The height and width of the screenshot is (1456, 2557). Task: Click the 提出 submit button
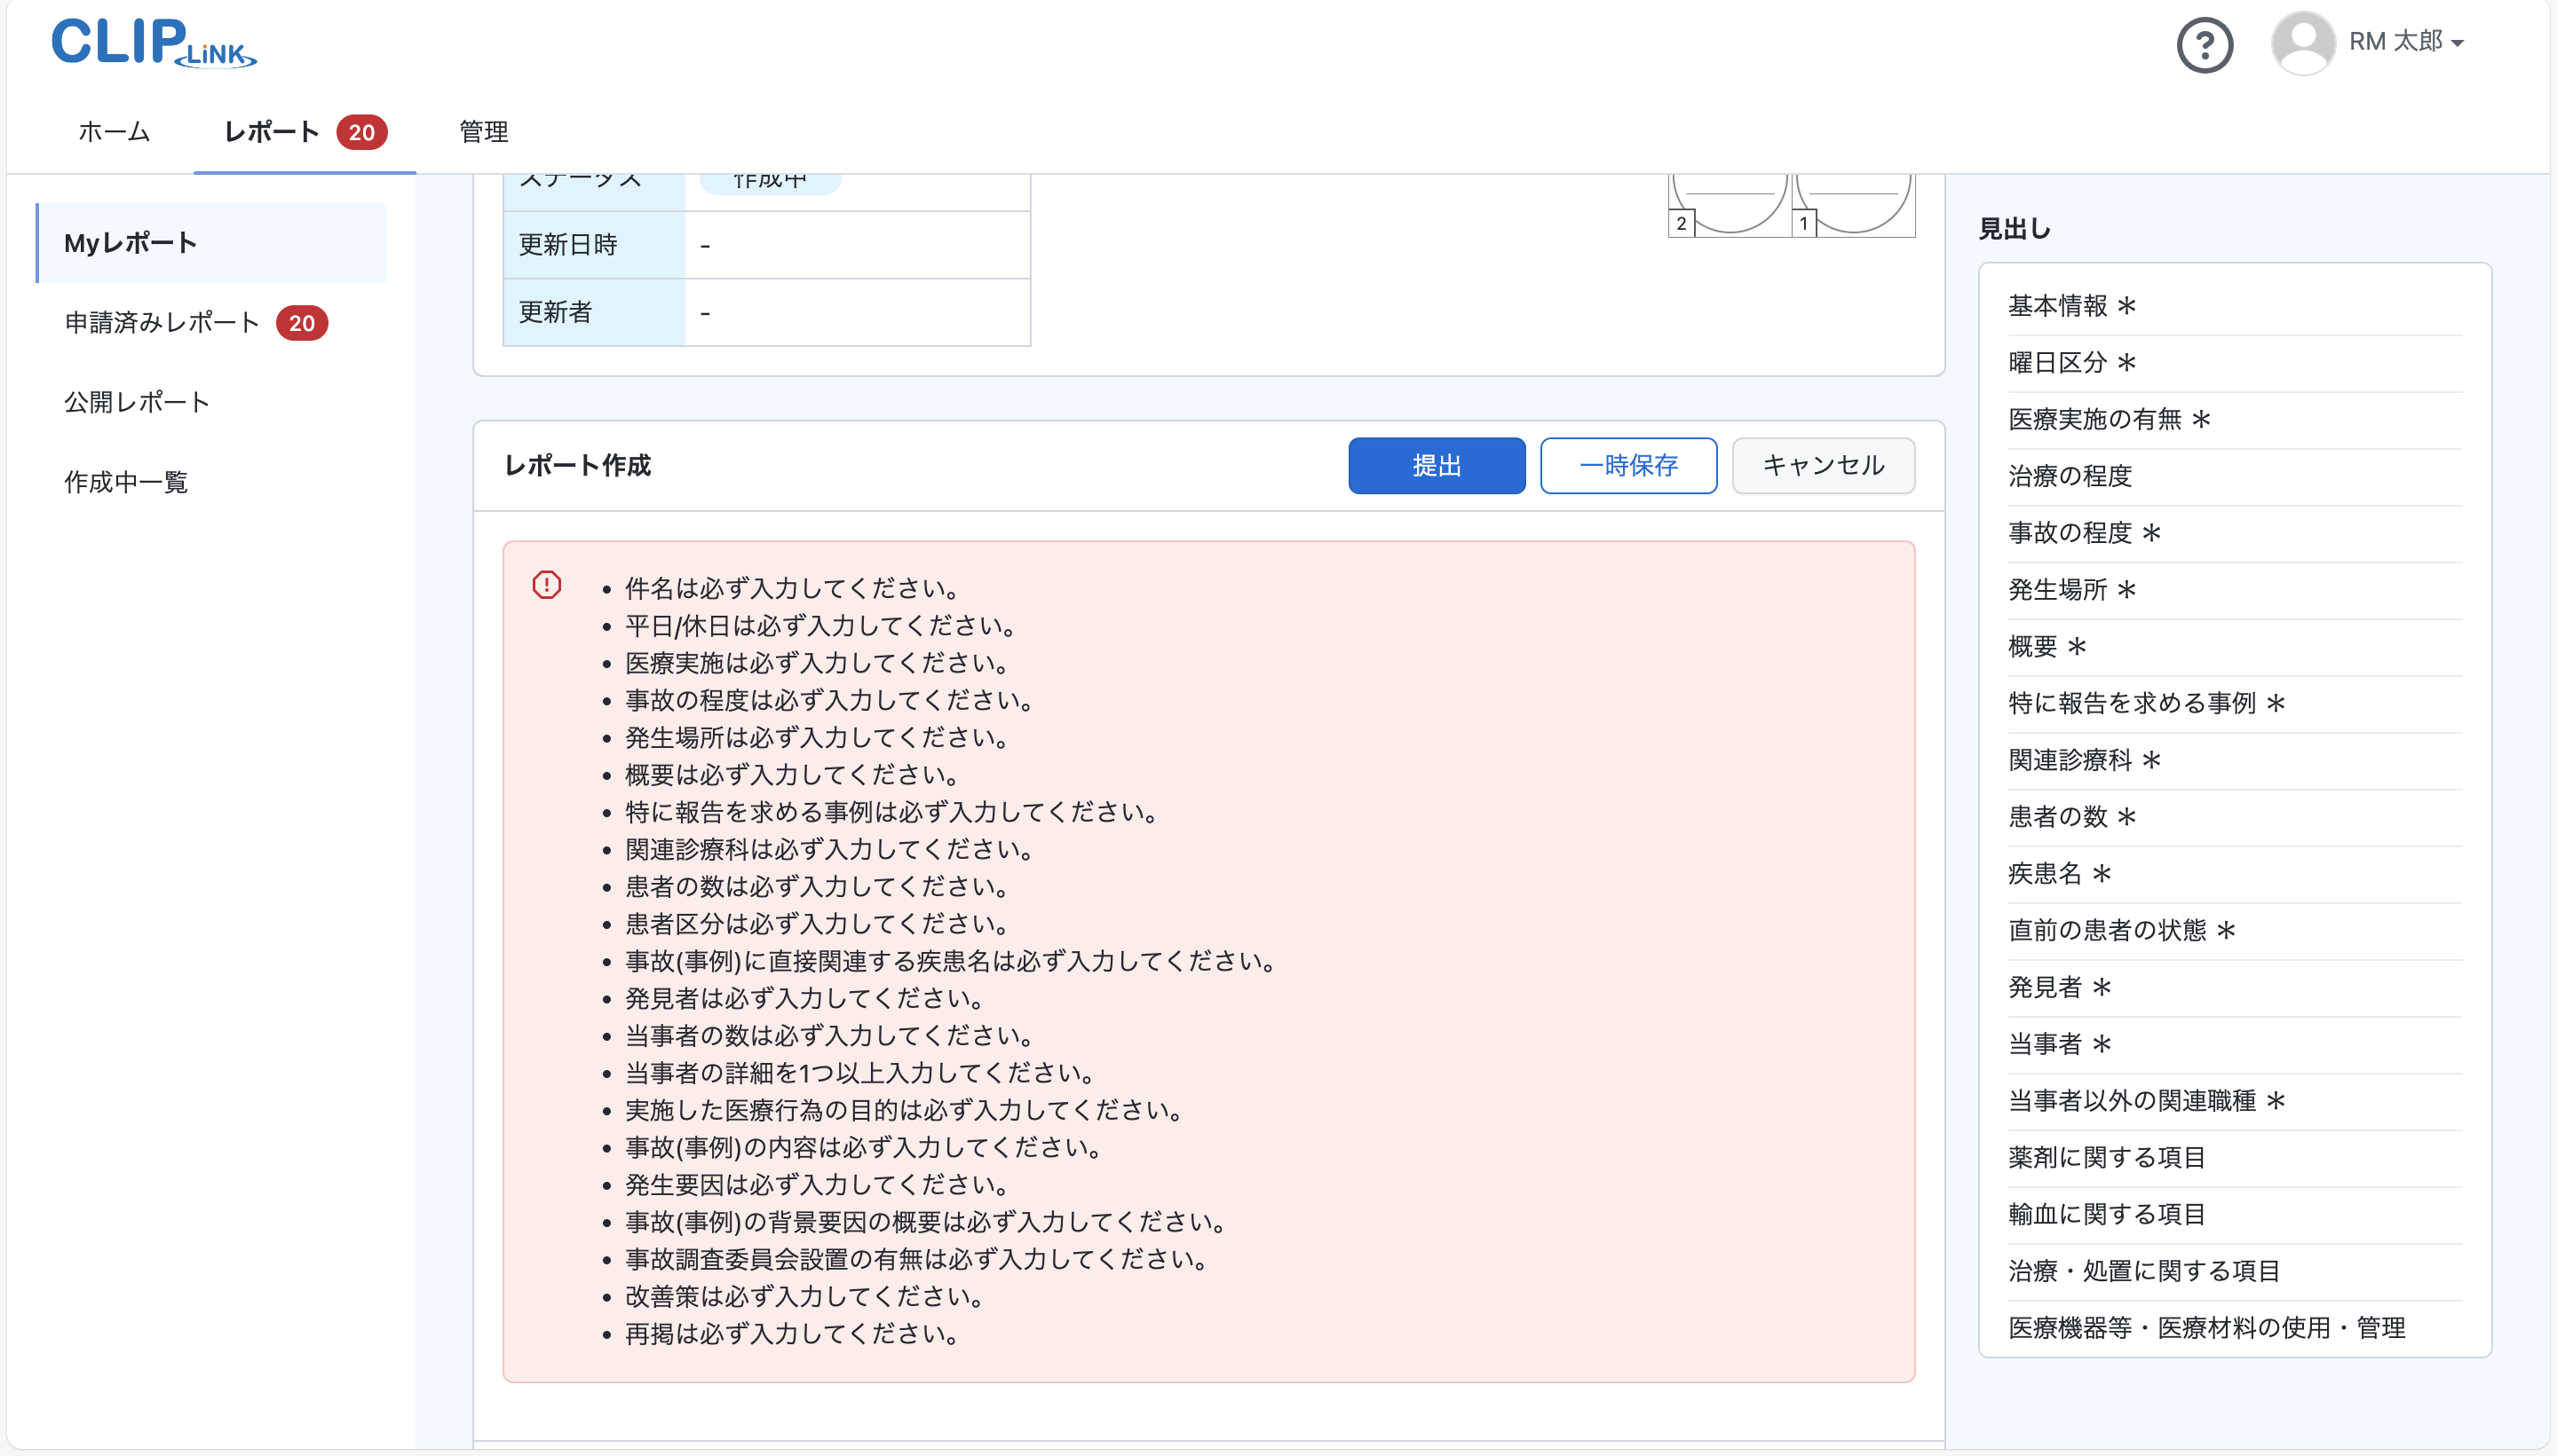tap(1437, 465)
